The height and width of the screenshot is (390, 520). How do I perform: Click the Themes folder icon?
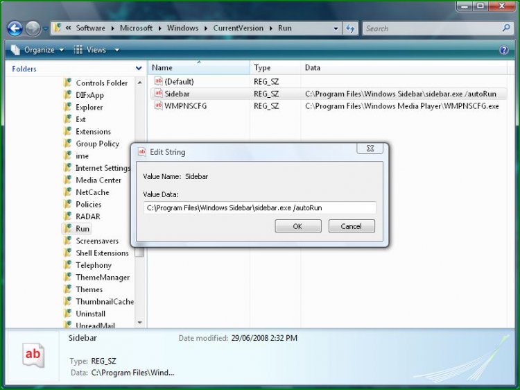[x=67, y=289]
